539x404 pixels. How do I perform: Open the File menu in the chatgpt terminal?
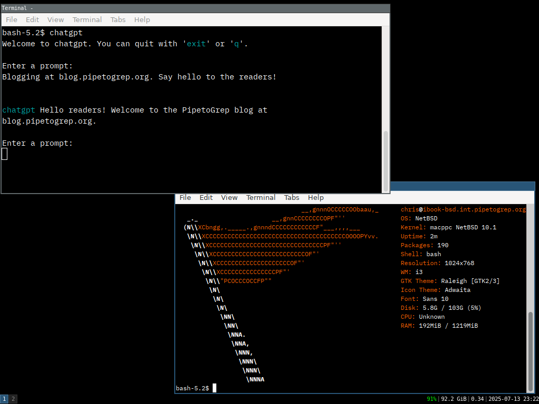click(x=12, y=19)
